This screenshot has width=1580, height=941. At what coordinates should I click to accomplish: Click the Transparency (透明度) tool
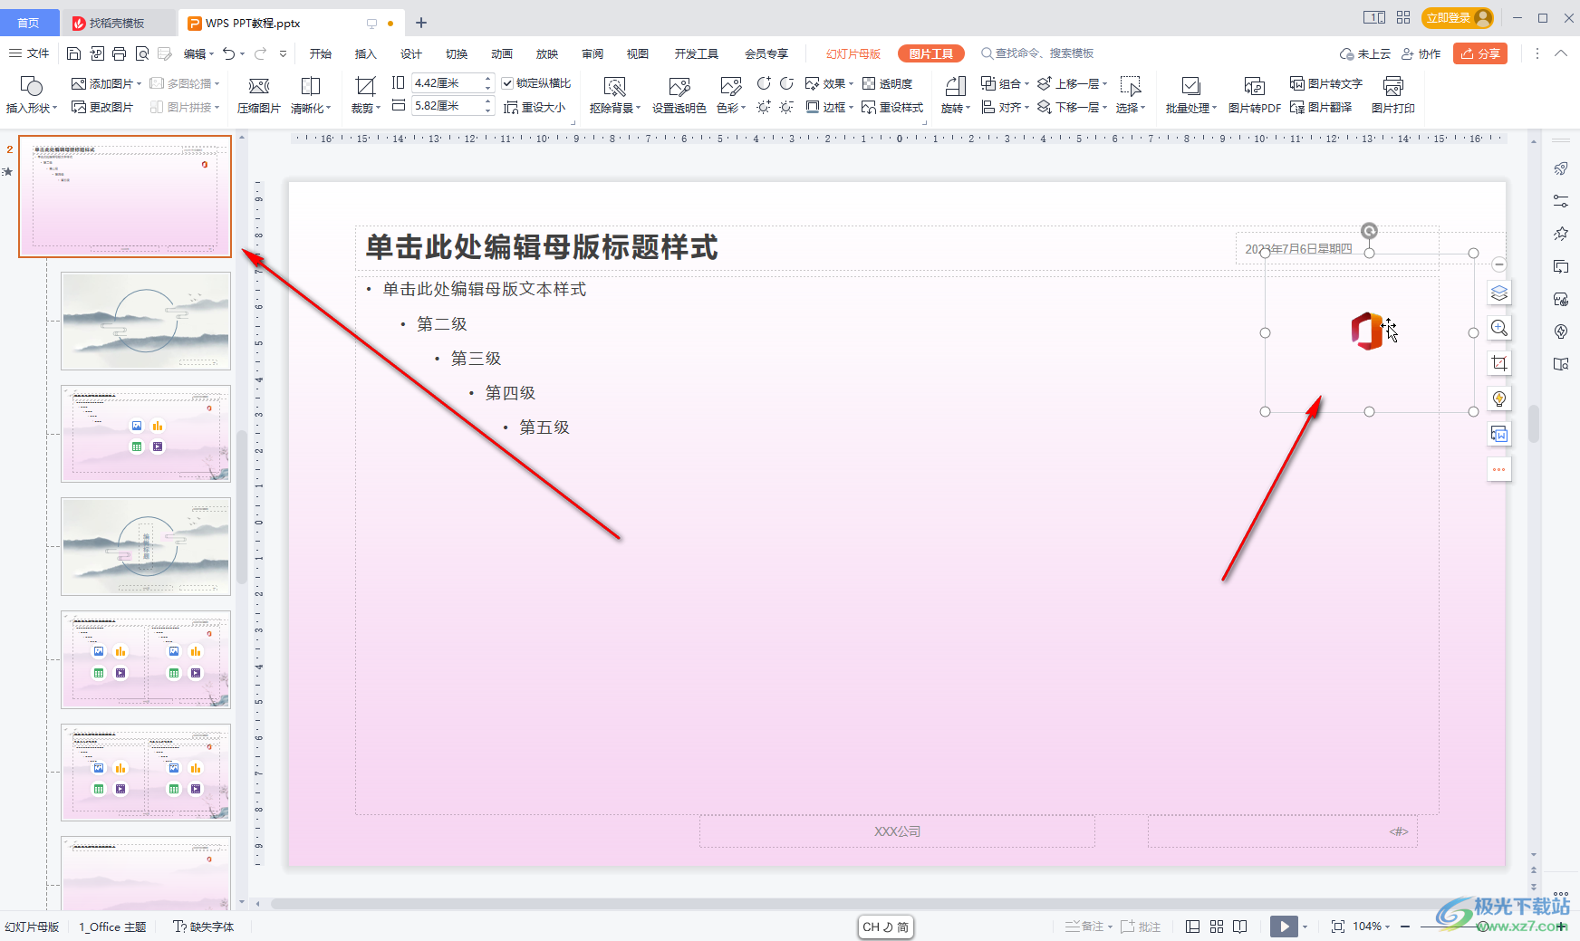coord(887,83)
